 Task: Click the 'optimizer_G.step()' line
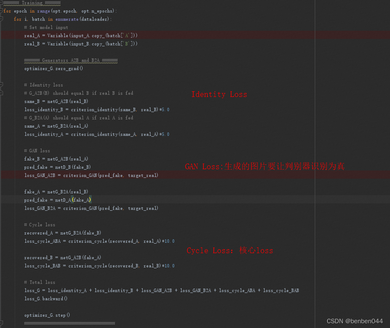pos(47,315)
